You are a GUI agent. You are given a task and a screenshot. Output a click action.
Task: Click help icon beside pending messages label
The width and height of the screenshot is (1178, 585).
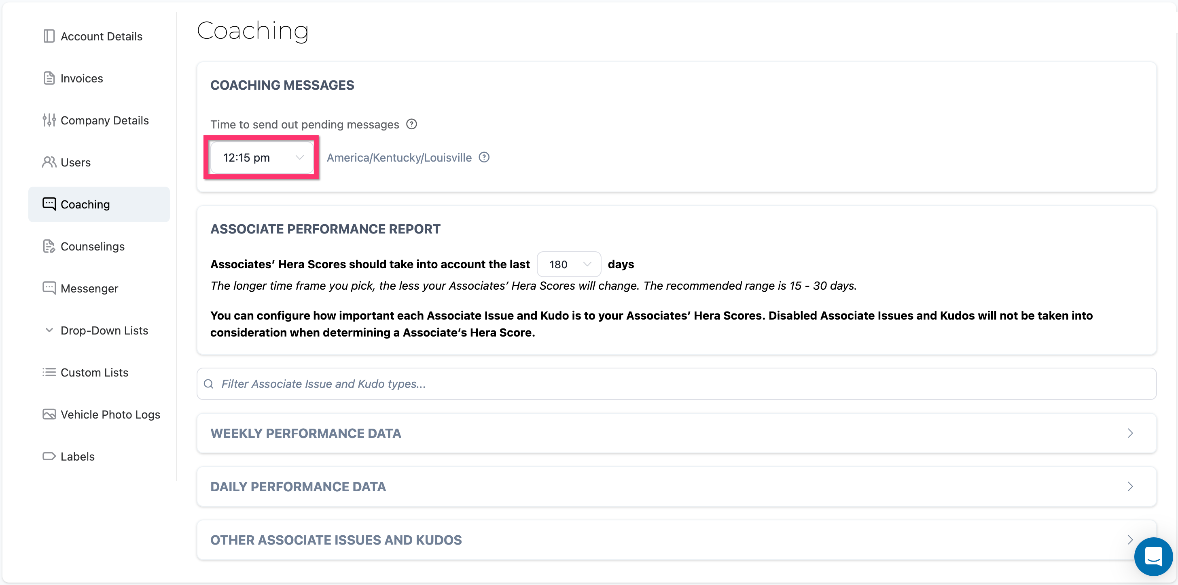pyautogui.click(x=411, y=124)
